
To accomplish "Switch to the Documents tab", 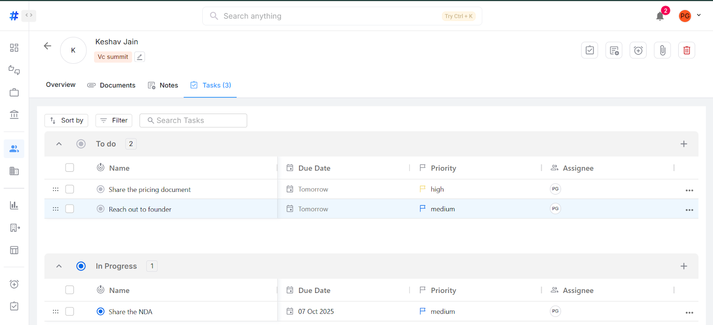I will [x=111, y=85].
